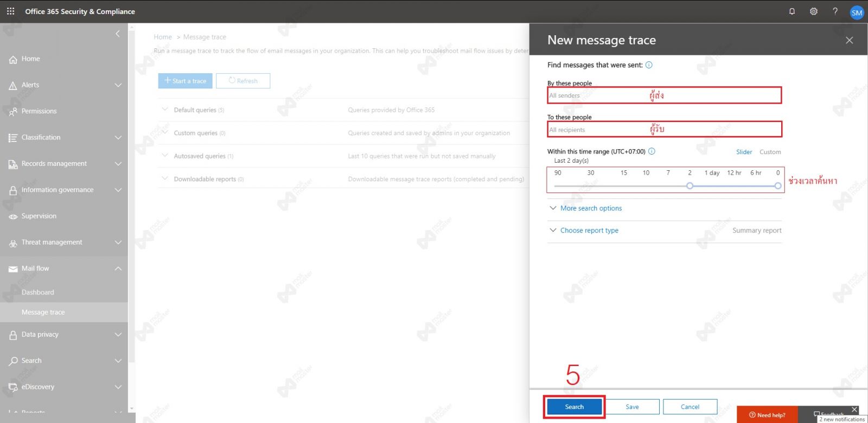Image resolution: width=868 pixels, height=423 pixels.
Task: Click the All senders input field
Action: click(x=665, y=95)
